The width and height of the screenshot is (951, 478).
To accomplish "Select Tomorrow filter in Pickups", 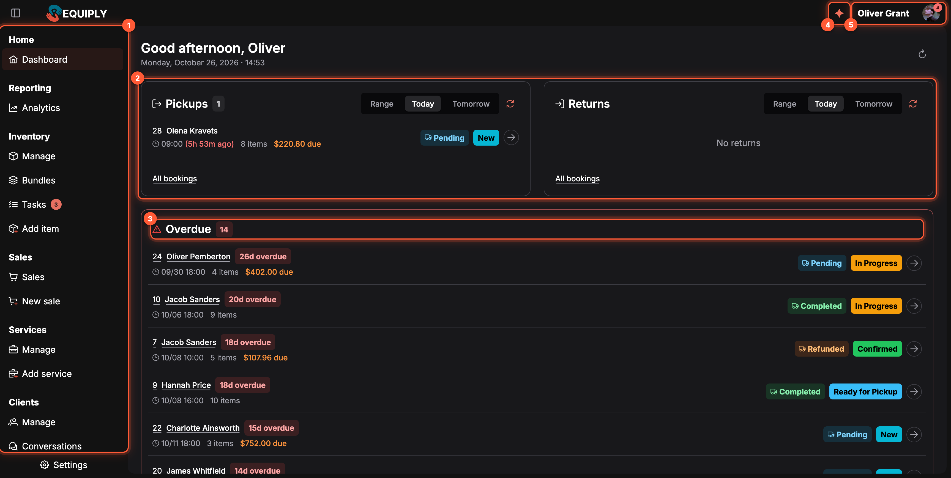I will click(471, 104).
